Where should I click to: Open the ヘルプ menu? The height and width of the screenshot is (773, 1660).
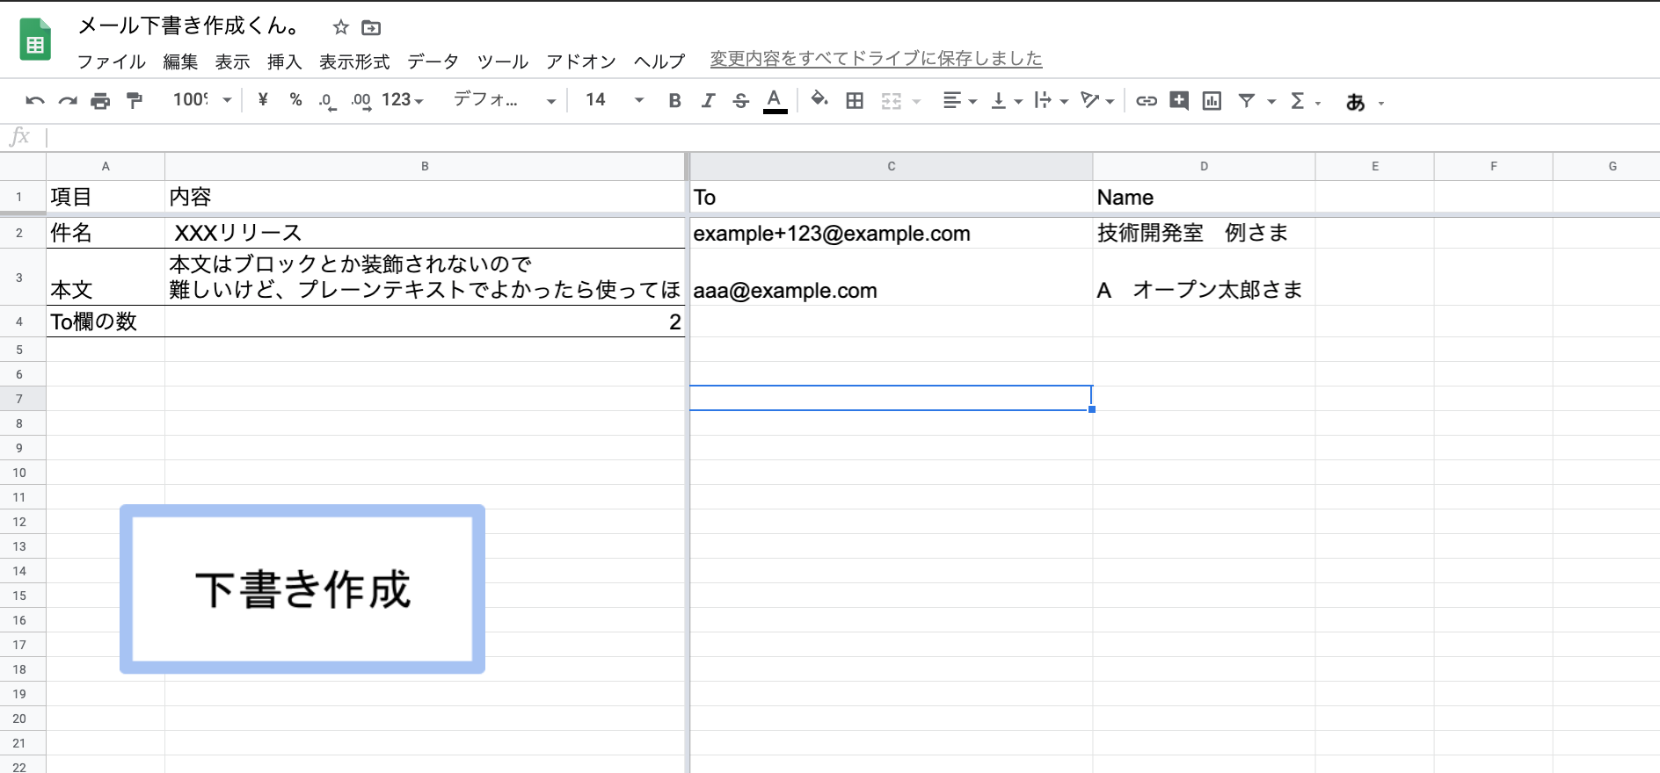point(659,61)
